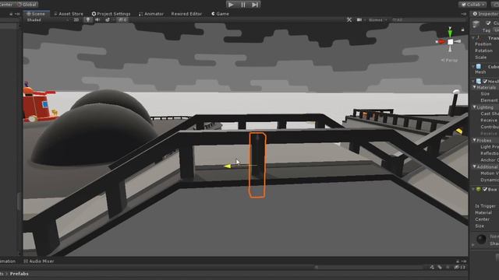Toggle hidden packages count icon
This screenshot has width=499, height=280.
coord(460,268)
